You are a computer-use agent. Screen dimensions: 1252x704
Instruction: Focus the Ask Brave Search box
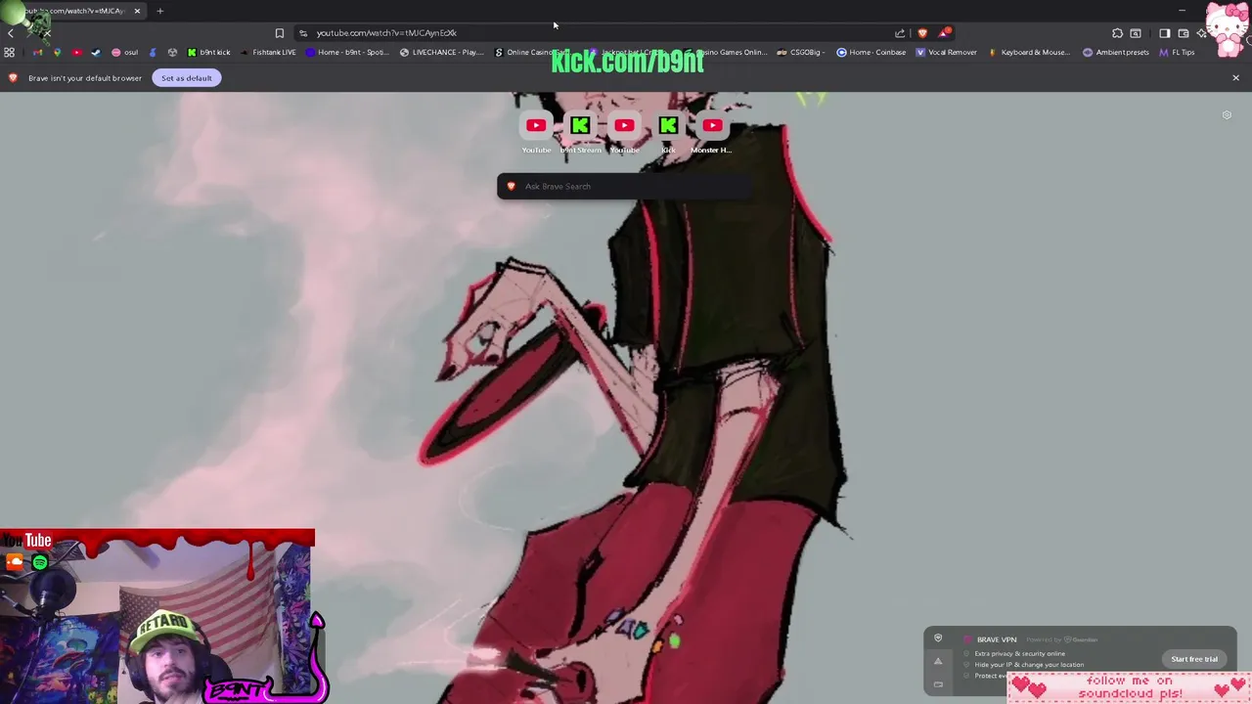(x=624, y=187)
